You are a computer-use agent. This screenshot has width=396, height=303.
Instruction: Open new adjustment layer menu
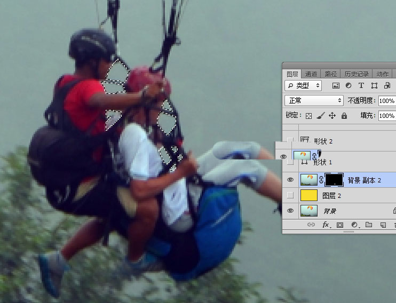(354, 226)
